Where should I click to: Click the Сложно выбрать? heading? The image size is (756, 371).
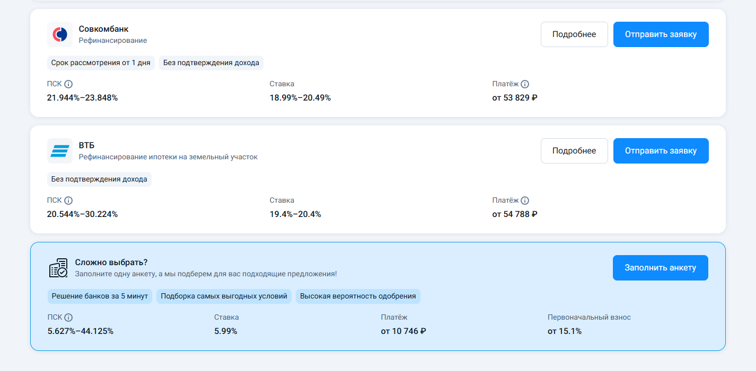coord(111,262)
